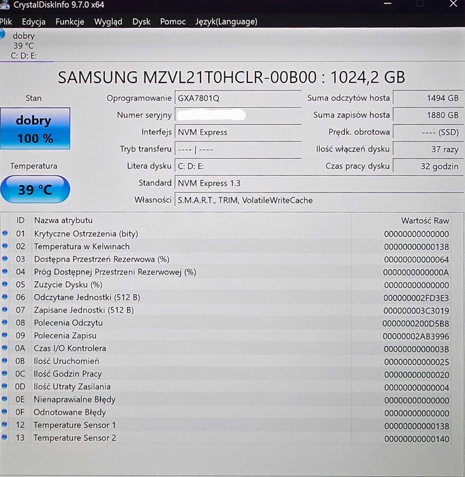465x477 pixels.
Task: Click the status dot for Temperature Sensor 1 row
Action: click(x=5, y=424)
